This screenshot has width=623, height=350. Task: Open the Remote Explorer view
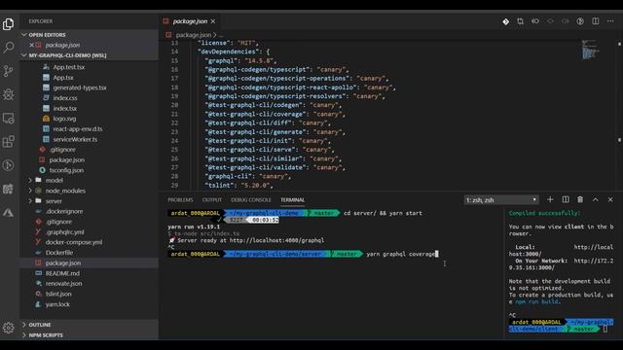(9, 119)
